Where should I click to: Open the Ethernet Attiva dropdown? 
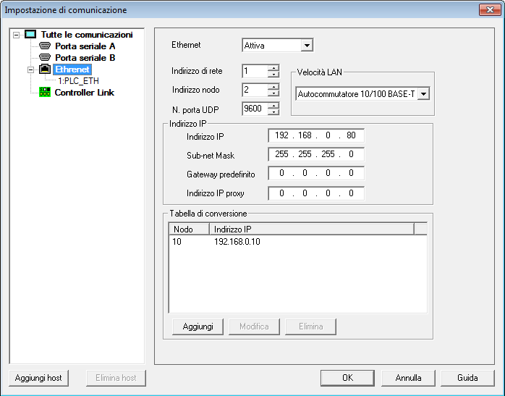tap(307, 46)
